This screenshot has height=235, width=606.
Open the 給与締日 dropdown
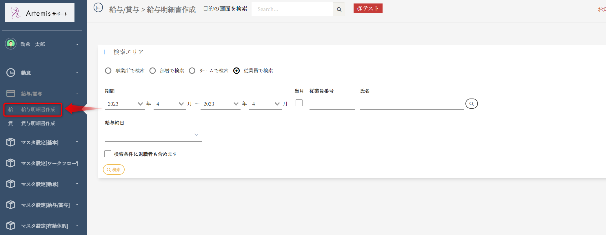point(153,135)
